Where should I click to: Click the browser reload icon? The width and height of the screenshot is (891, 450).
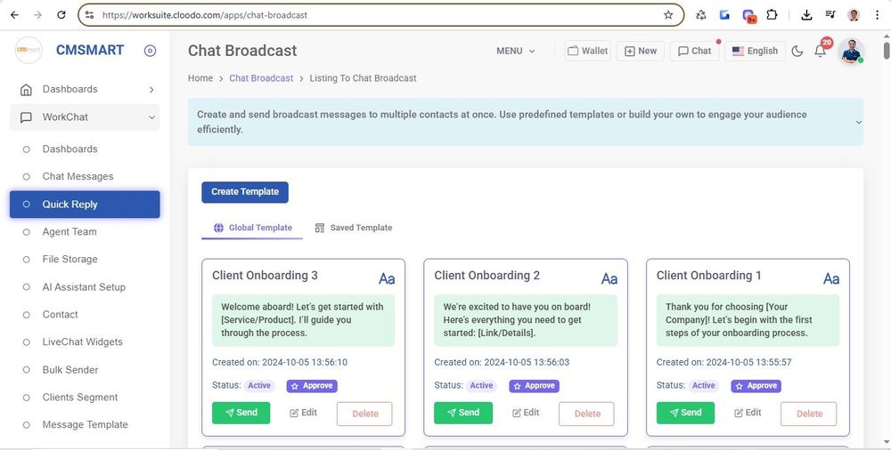pyautogui.click(x=61, y=15)
